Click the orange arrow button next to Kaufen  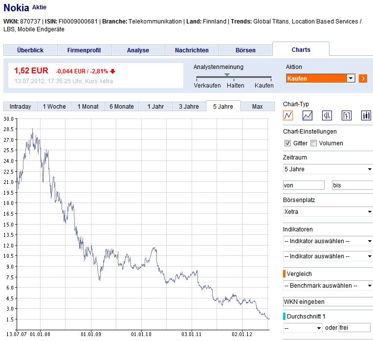point(363,79)
